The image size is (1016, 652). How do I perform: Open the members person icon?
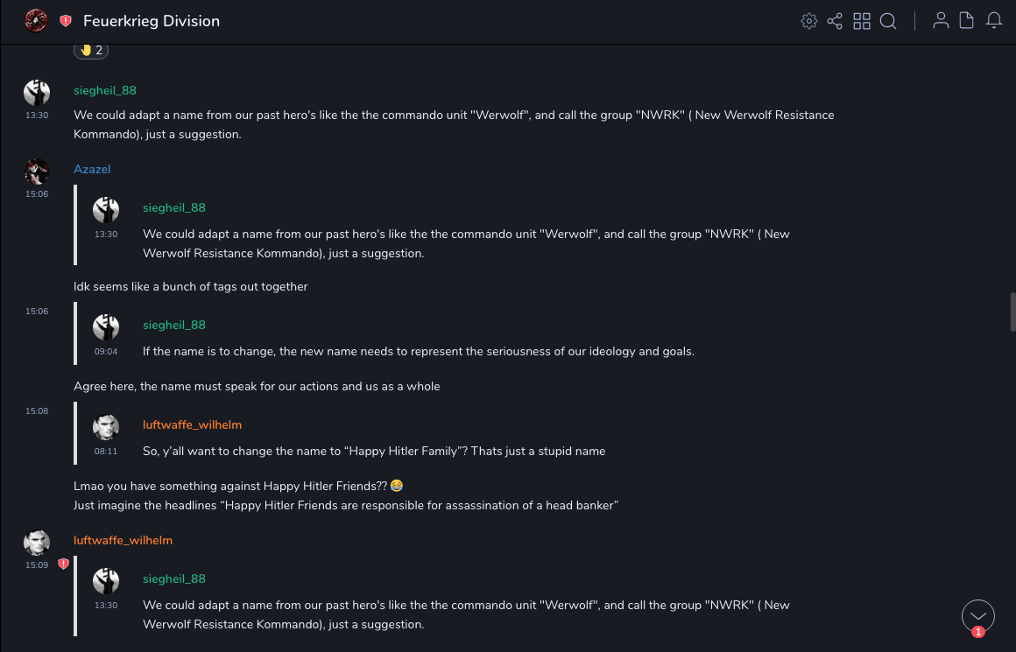941,21
